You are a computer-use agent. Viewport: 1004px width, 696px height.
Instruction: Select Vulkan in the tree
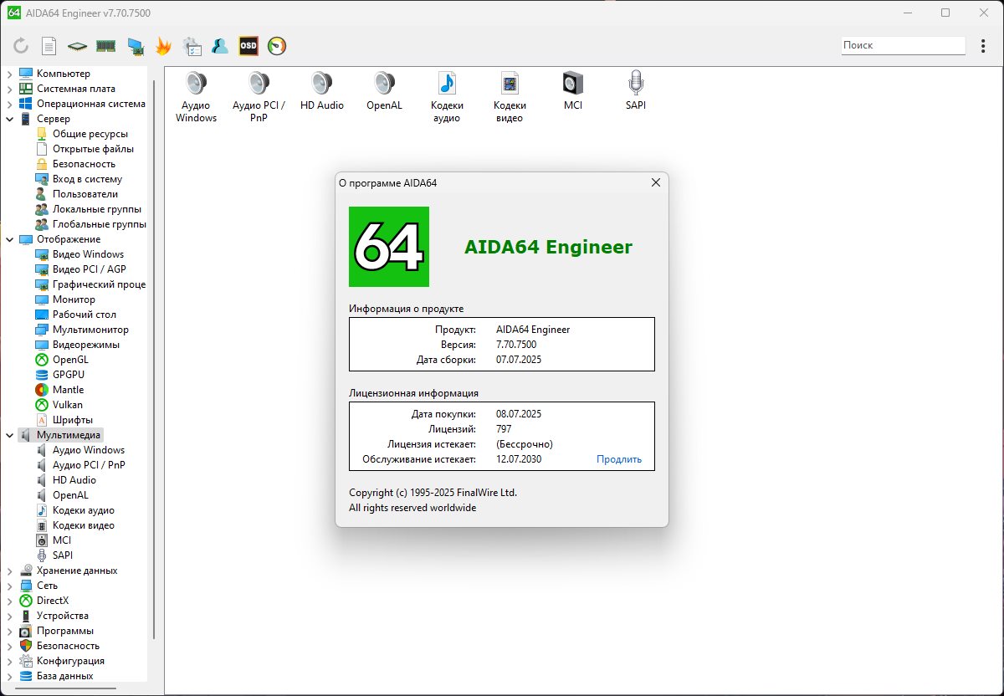click(67, 405)
